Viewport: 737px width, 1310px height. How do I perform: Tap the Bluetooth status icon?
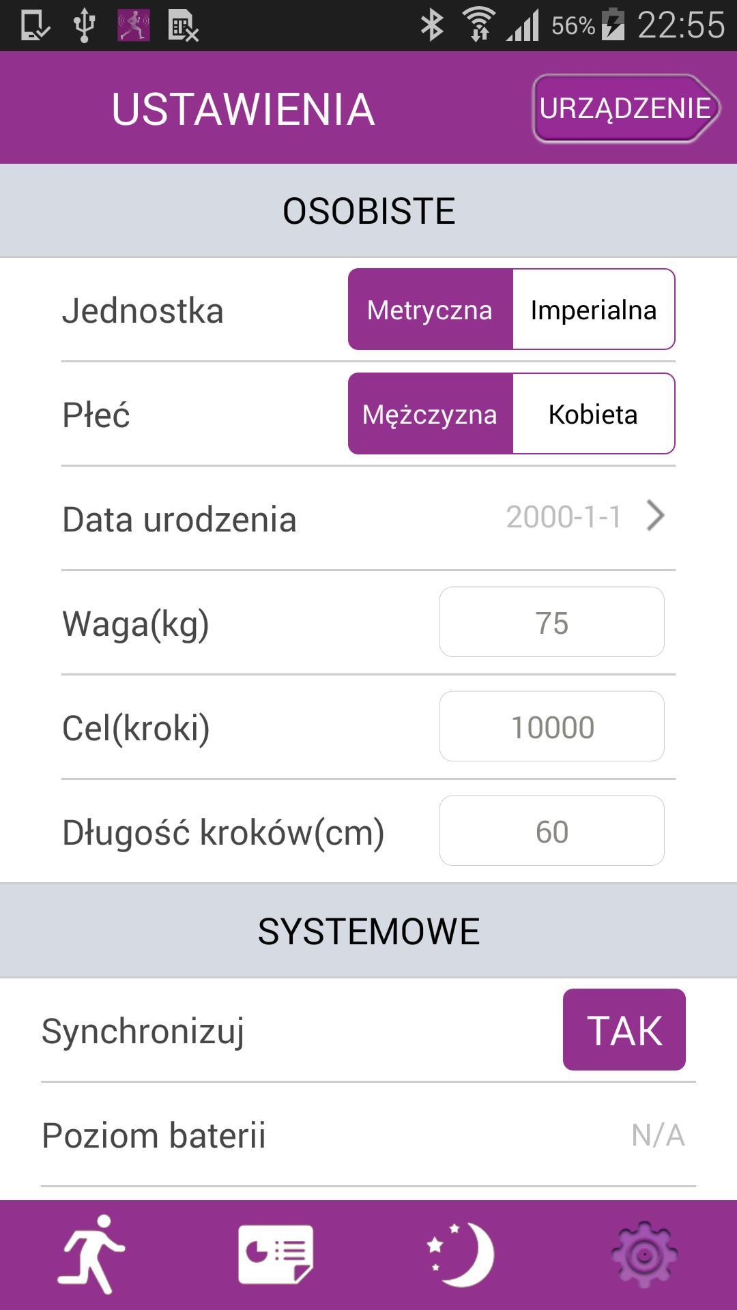pyautogui.click(x=432, y=26)
